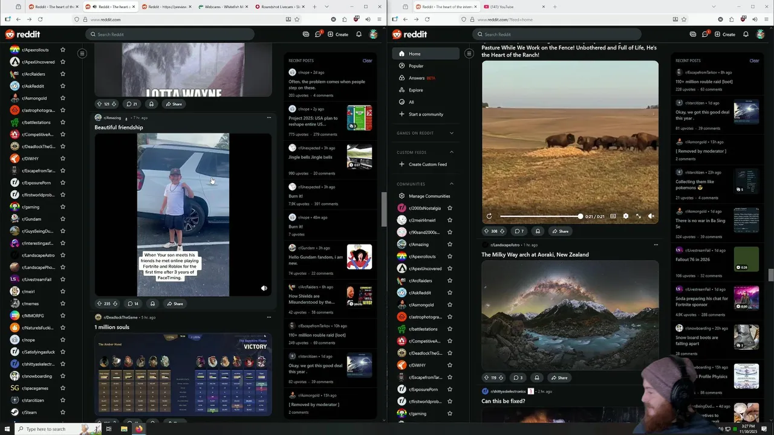Collapse left window sidebar with menu button
This screenshot has height=435, width=774.
pyautogui.click(x=82, y=54)
